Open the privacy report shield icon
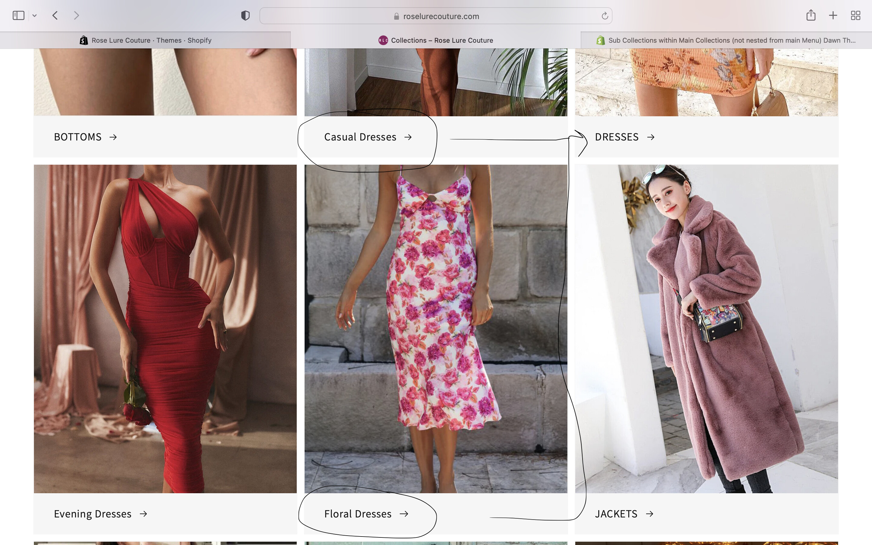 tap(245, 15)
